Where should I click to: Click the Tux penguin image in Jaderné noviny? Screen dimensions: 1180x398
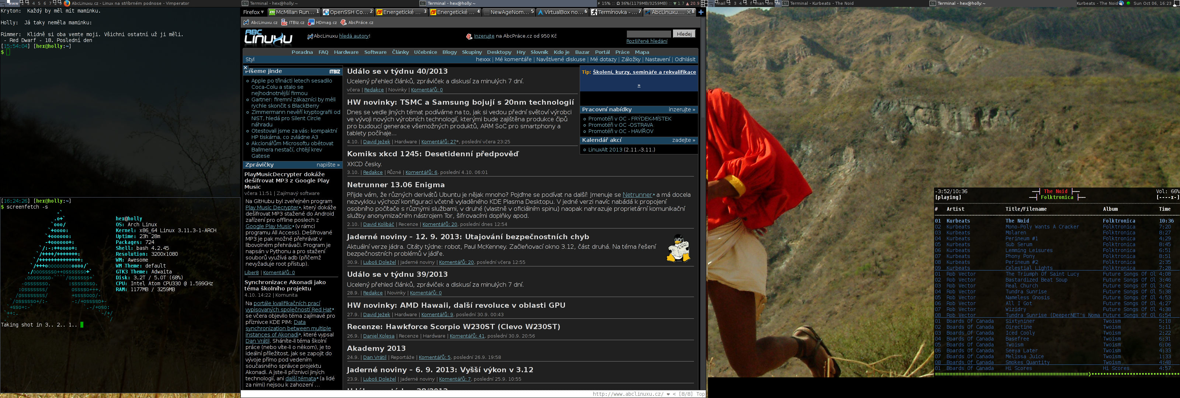[678, 249]
